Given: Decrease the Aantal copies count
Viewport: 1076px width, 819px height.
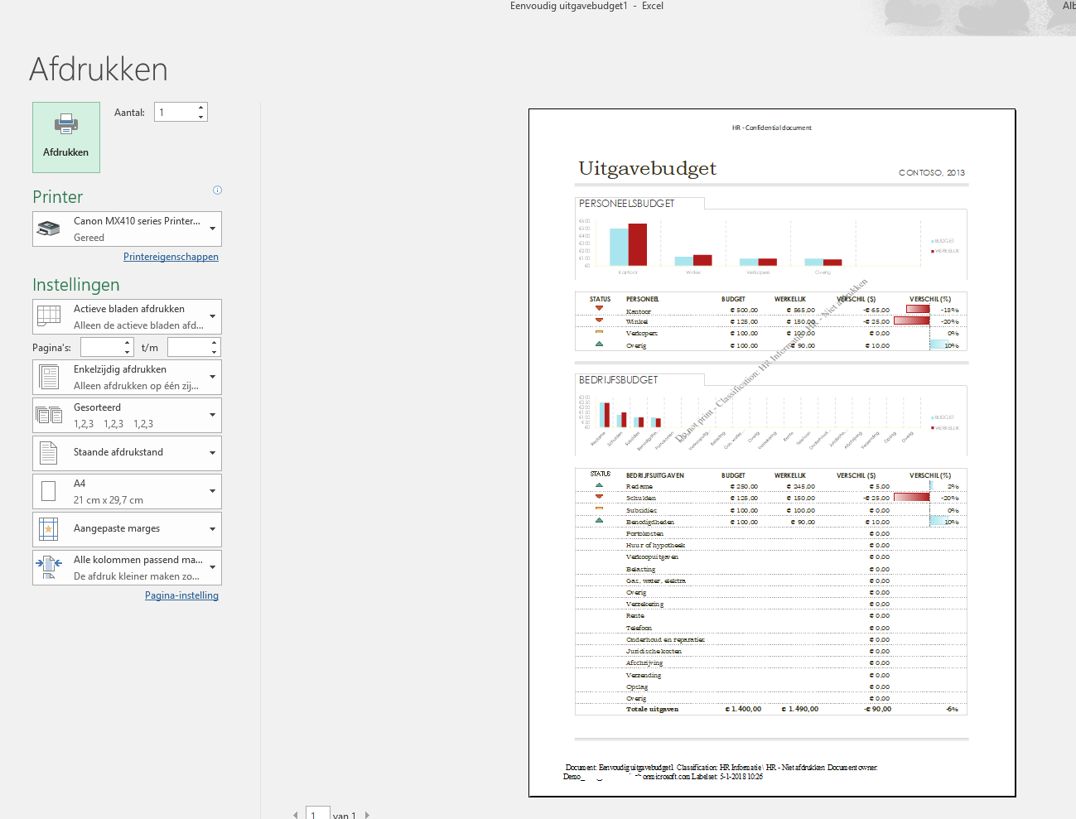Looking at the screenshot, I should point(200,117).
